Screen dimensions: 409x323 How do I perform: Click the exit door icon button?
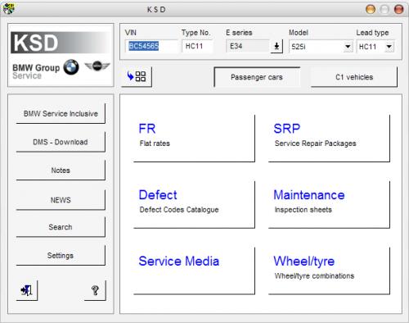click(x=27, y=290)
